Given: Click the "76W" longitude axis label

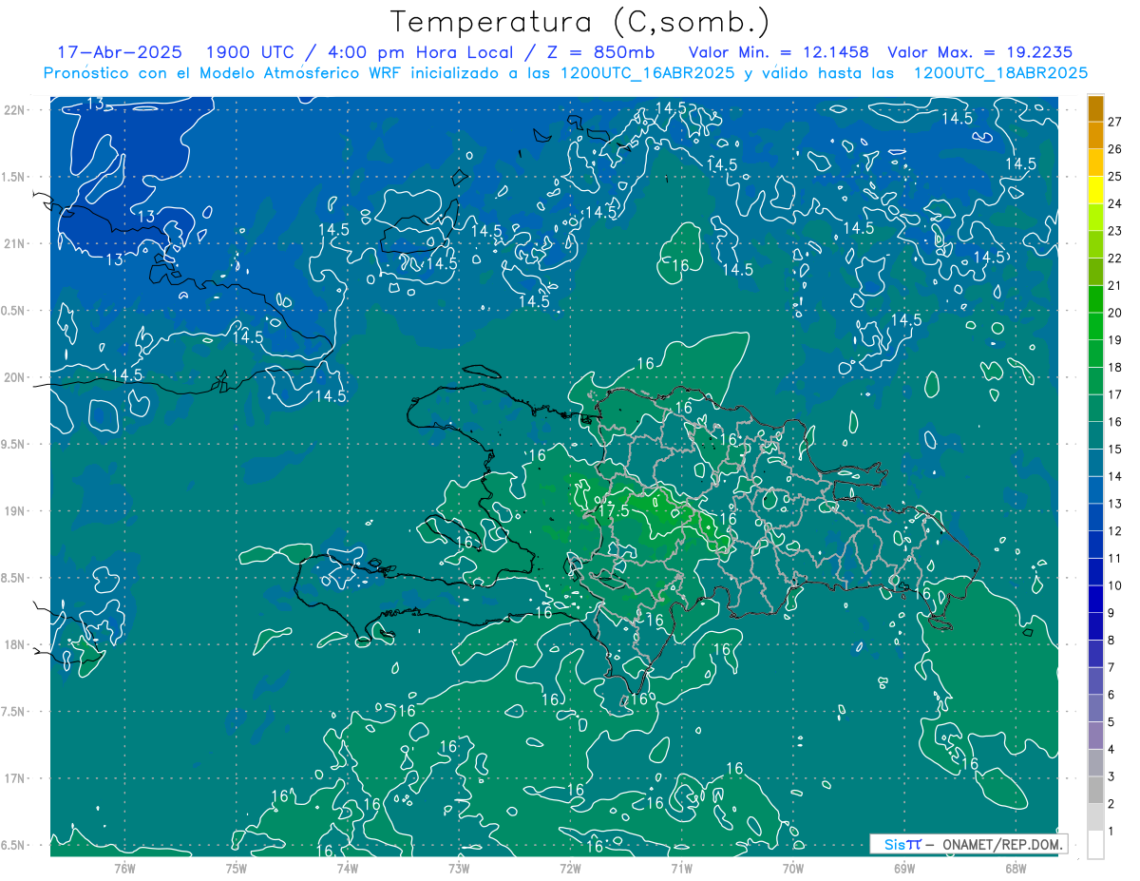Looking at the screenshot, I should point(124,868).
